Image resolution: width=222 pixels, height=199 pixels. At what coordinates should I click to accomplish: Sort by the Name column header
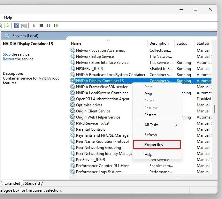pos(109,43)
